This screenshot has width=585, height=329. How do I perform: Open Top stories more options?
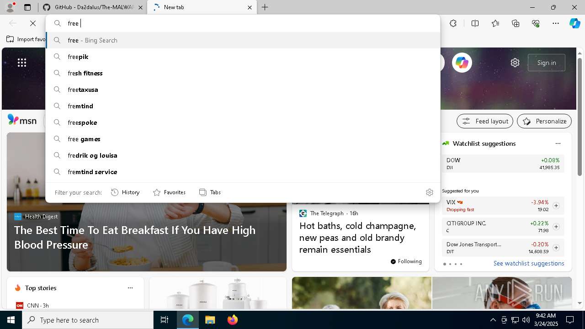point(130,288)
